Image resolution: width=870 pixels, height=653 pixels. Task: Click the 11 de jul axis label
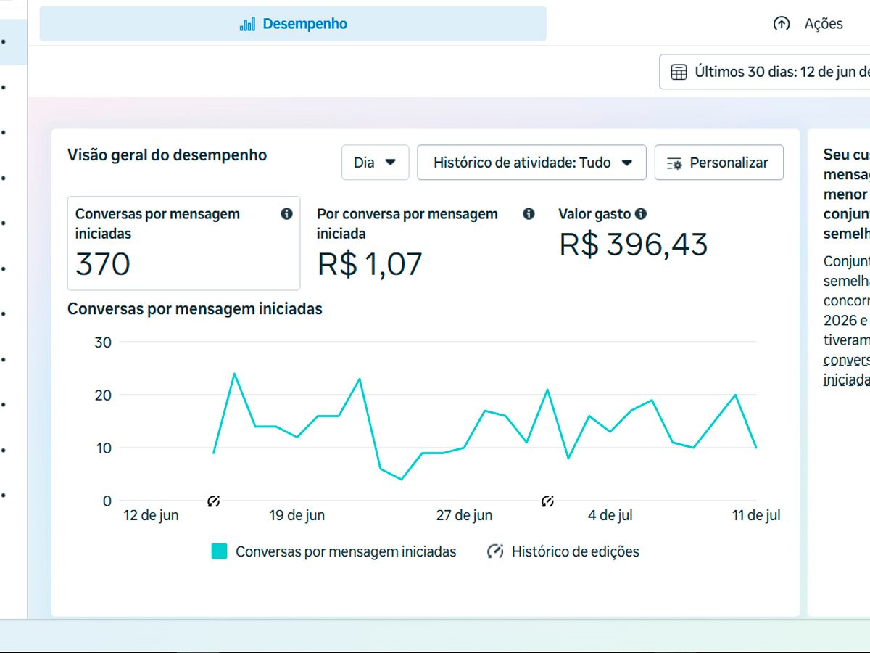point(756,516)
